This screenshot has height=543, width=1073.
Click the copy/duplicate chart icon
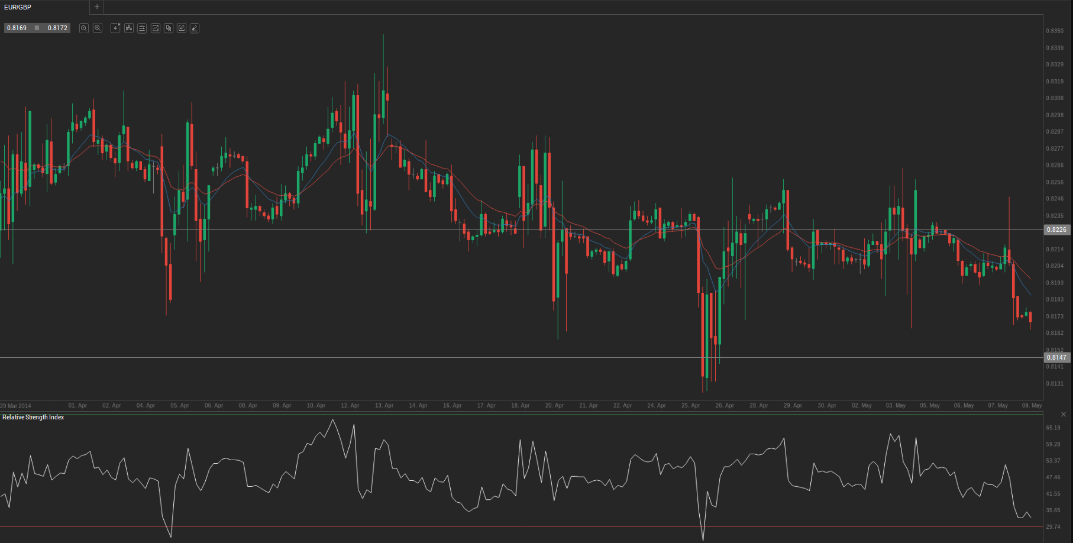tap(169, 28)
